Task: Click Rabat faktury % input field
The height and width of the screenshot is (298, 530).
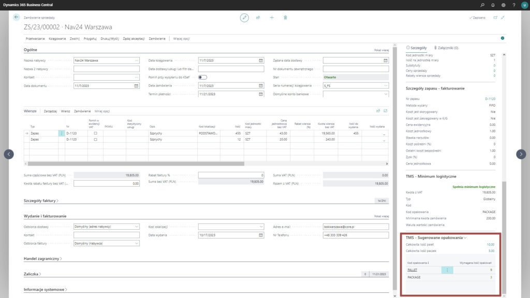Action: pyautogui.click(x=231, y=175)
